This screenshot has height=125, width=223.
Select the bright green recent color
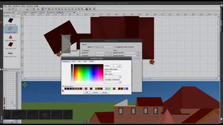click(109, 89)
